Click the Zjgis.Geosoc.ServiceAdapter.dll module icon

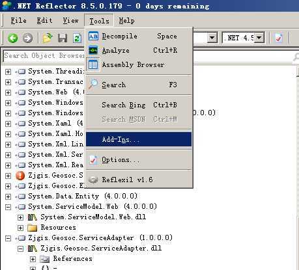click(x=33, y=249)
